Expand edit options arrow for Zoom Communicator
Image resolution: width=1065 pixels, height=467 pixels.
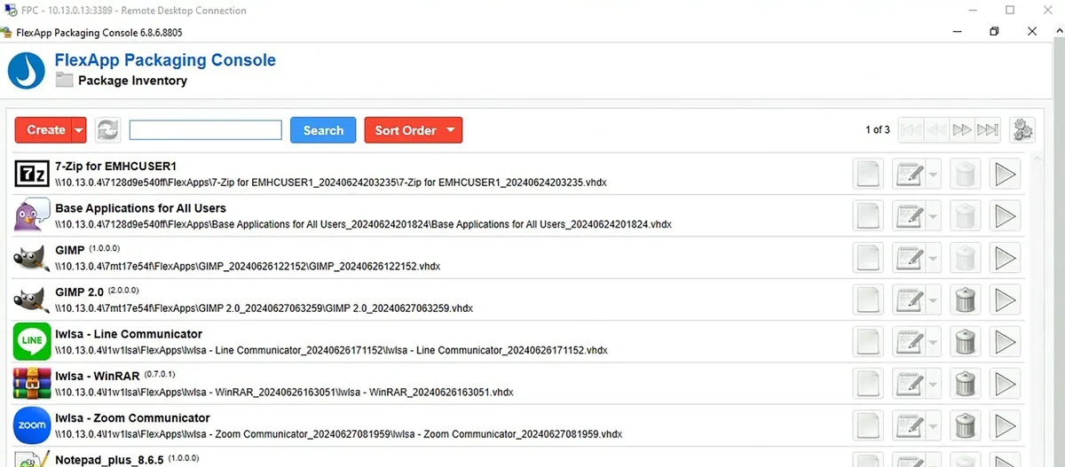click(x=933, y=425)
